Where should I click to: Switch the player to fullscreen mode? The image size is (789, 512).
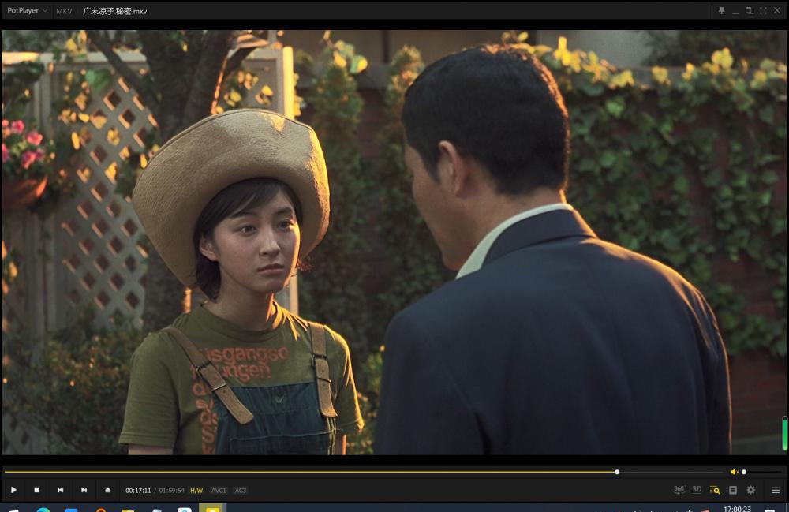[763, 10]
